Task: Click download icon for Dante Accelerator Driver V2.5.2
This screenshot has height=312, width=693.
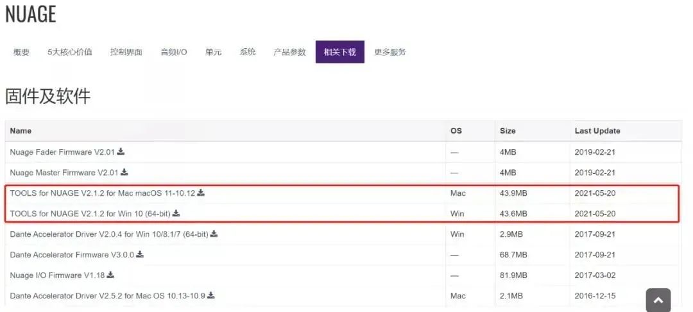Action: pos(211,296)
